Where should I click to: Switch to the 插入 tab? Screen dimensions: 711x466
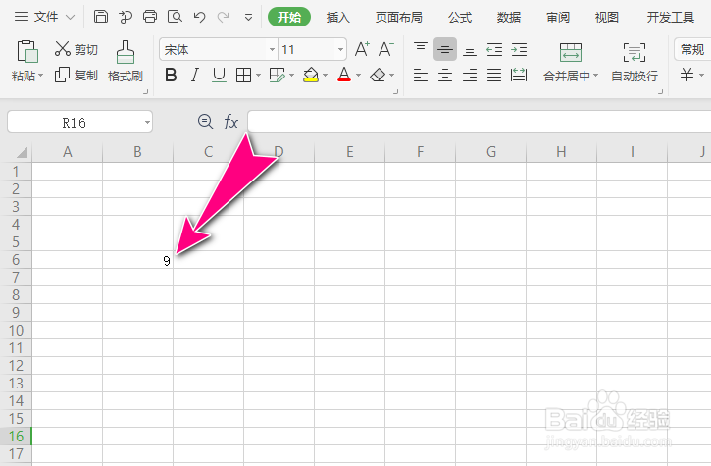(337, 18)
